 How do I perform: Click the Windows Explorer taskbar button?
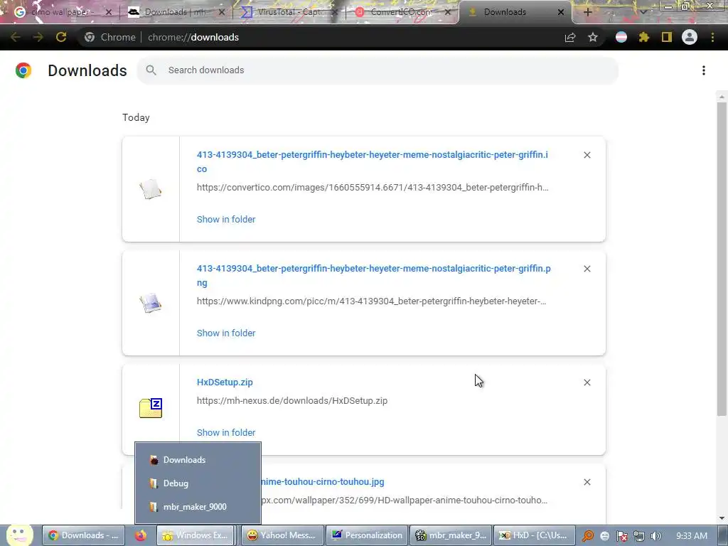[196, 535]
